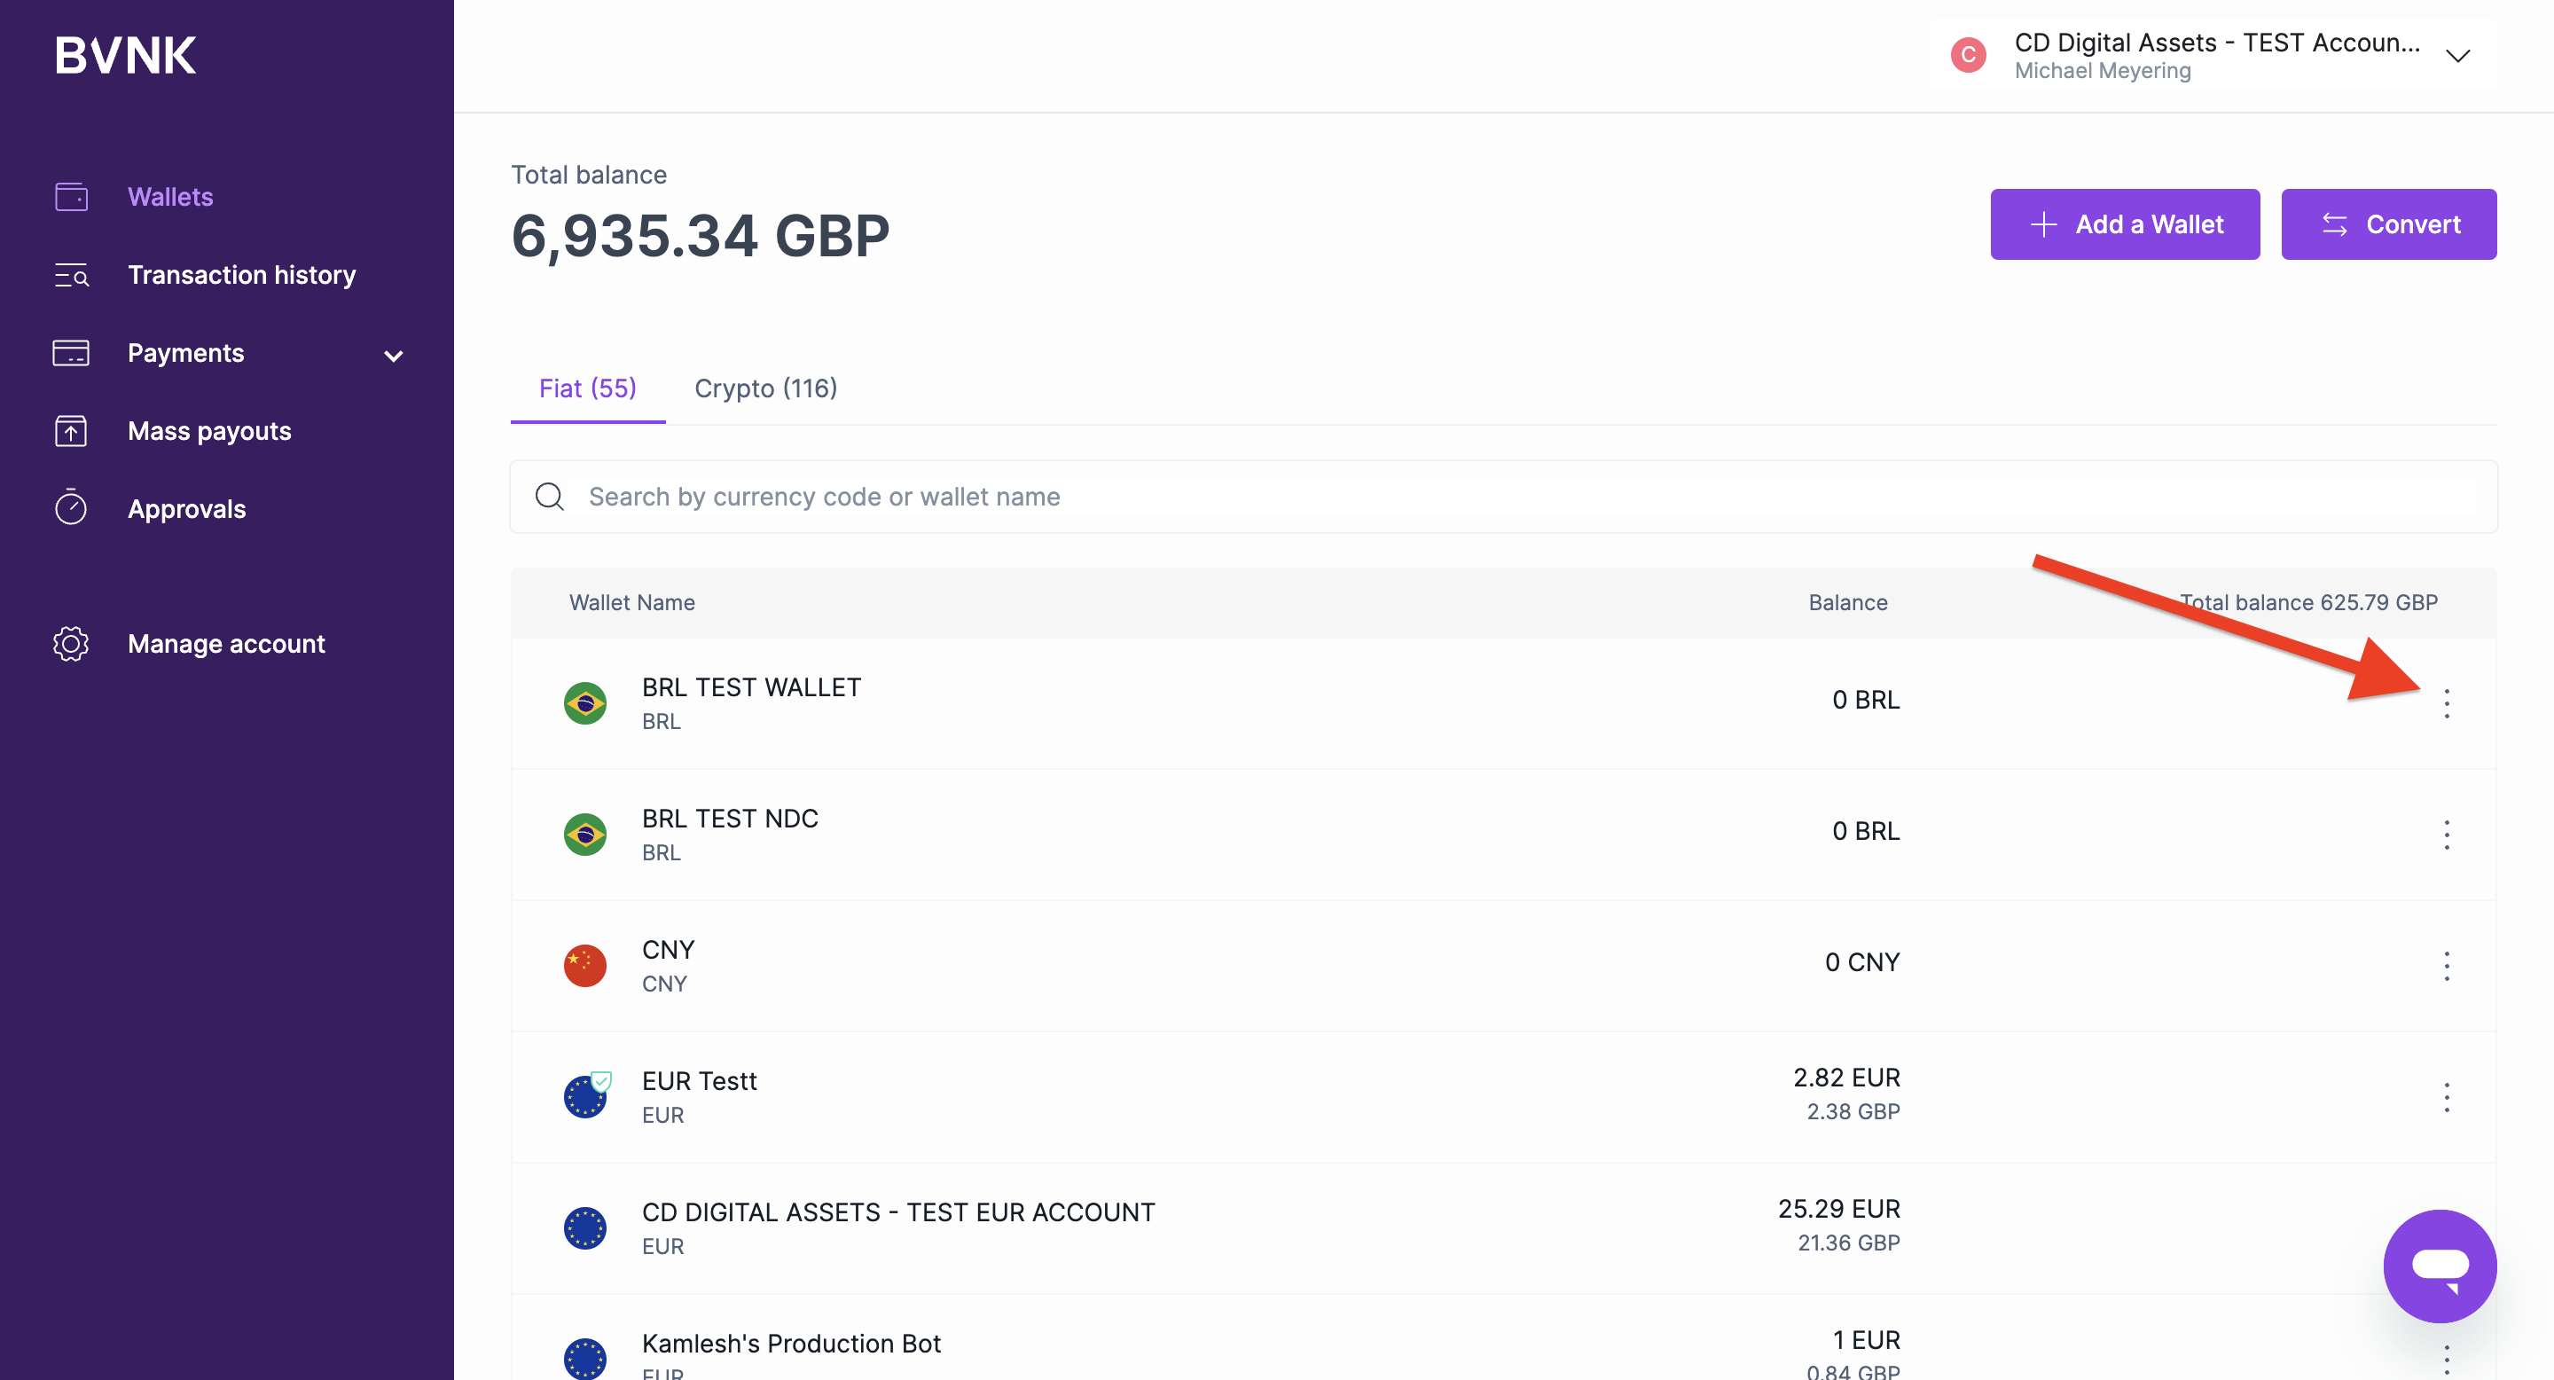Select the Fiat (55) tab
Viewport: 2554px width, 1380px height.
(587, 388)
